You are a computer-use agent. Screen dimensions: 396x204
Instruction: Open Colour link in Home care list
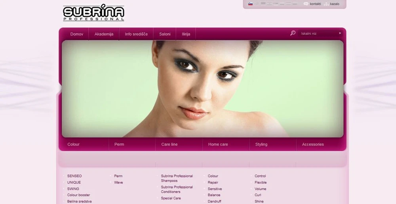pyautogui.click(x=213, y=176)
